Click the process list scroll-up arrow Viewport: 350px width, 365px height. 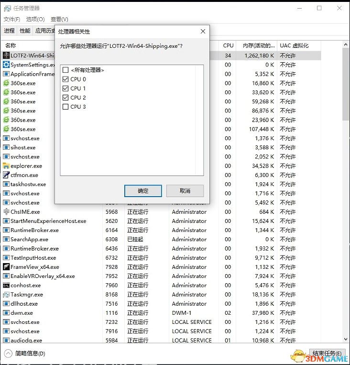[x=346, y=44]
